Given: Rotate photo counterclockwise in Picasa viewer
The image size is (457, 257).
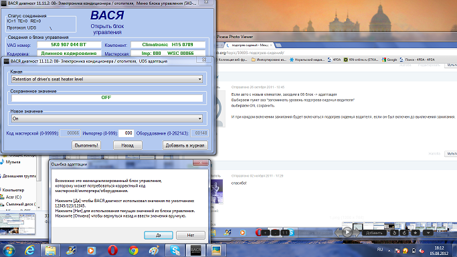Looking at the screenshot, I should pyautogui.click(x=394, y=232).
